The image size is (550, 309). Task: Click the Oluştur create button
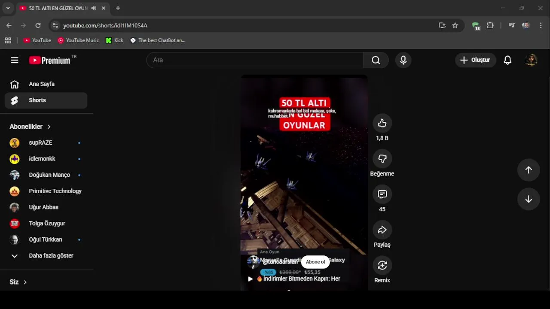[475, 60]
